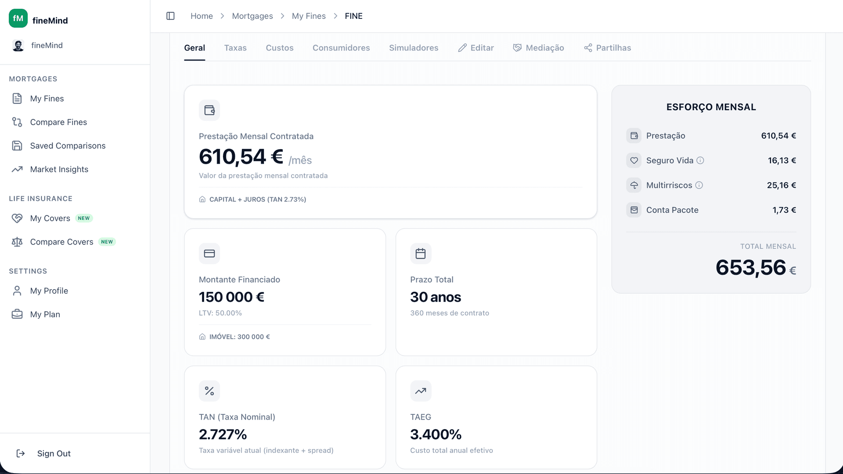Open My Covers in Life Insurance
The width and height of the screenshot is (843, 474).
point(50,218)
